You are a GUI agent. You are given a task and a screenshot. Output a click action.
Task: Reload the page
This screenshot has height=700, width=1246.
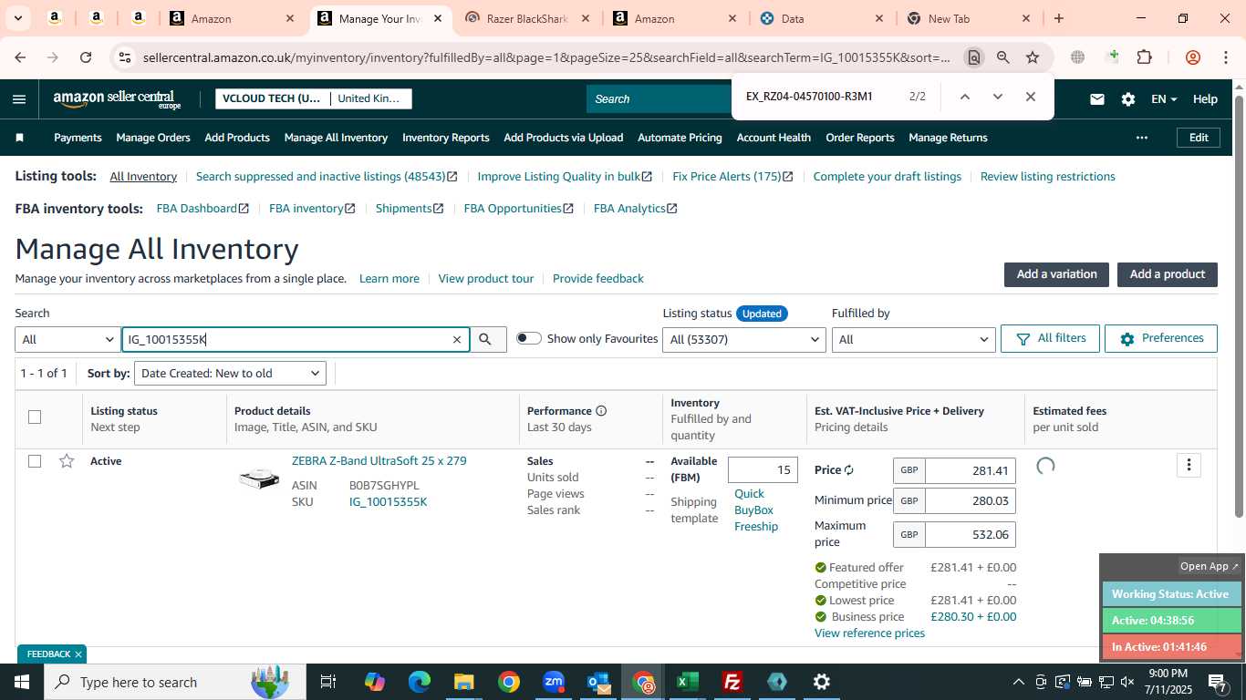tap(86, 57)
